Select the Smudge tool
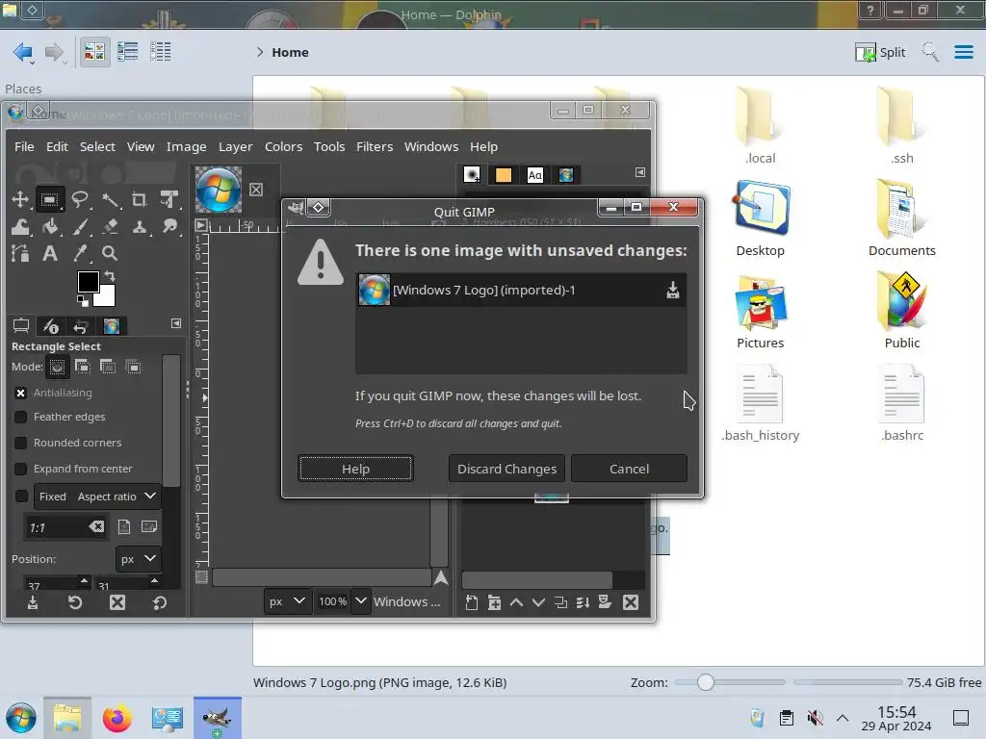986x739 pixels. (x=169, y=227)
